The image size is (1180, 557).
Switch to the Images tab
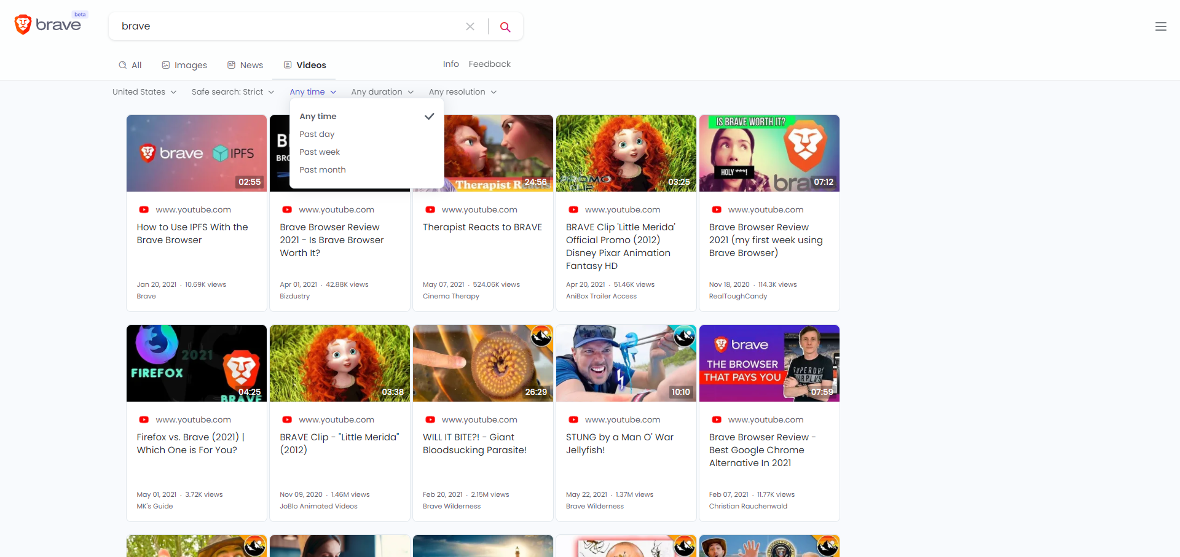184,65
